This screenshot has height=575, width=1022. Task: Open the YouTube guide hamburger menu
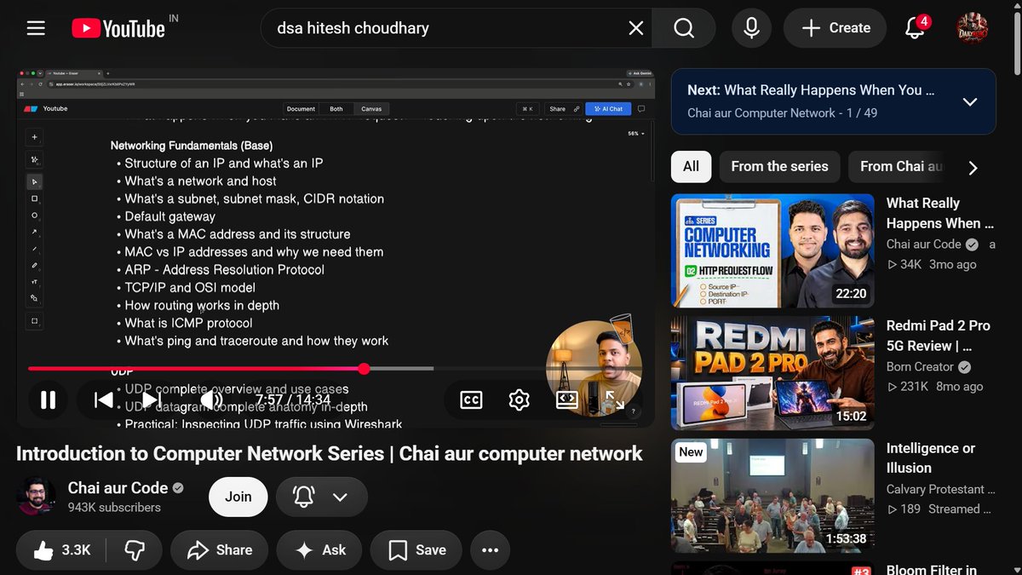pos(35,28)
